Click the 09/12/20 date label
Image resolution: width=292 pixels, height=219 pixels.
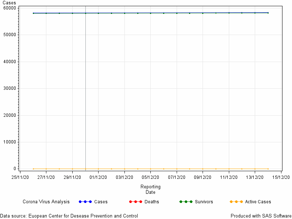[x=203, y=177]
